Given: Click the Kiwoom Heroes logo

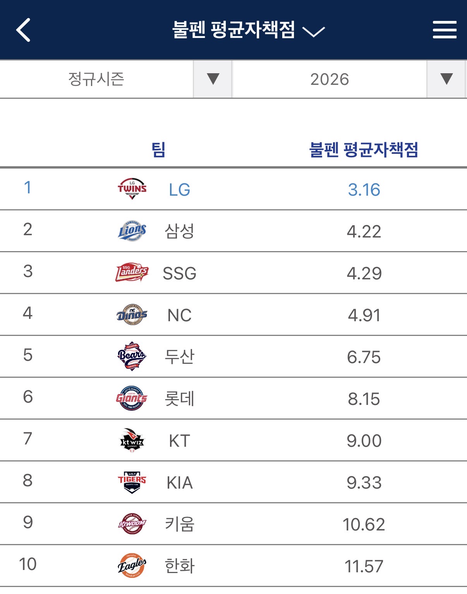Looking at the screenshot, I should (x=132, y=524).
